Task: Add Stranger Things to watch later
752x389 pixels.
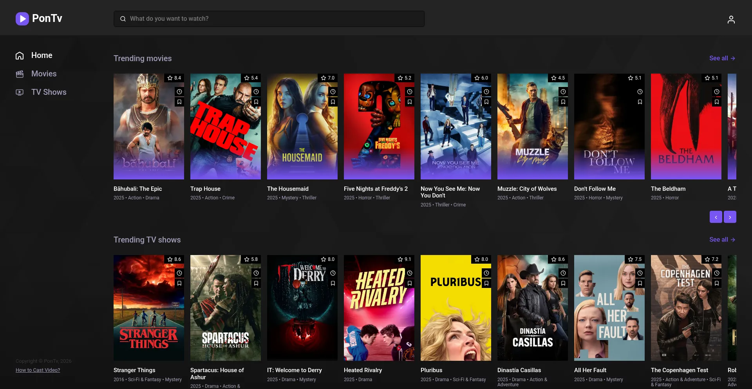Action: pos(179,273)
